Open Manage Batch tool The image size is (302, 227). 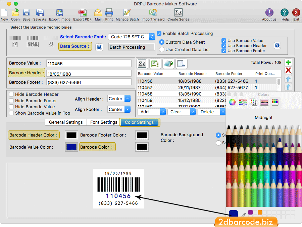(127, 13)
